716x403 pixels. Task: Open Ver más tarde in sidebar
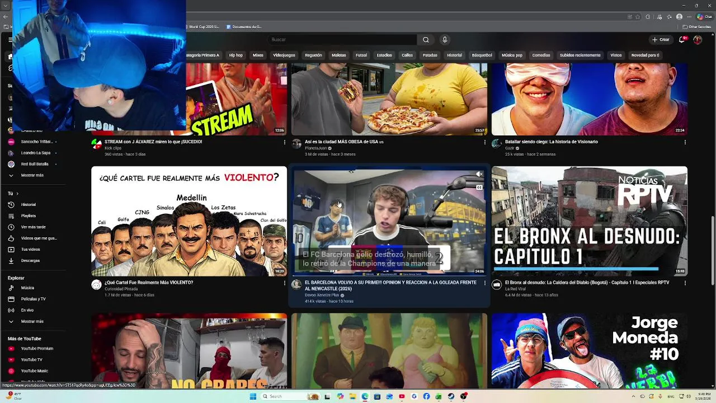click(x=33, y=227)
